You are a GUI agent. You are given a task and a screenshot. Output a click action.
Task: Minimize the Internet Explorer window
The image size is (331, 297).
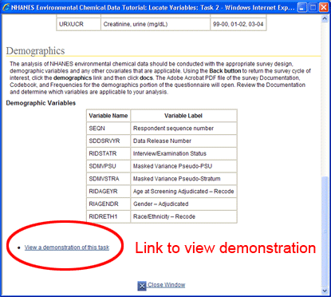[301, 7]
